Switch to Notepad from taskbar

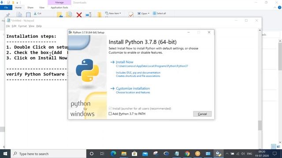coord(177,154)
